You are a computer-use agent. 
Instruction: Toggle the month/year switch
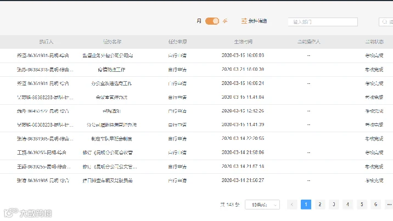click(x=212, y=21)
